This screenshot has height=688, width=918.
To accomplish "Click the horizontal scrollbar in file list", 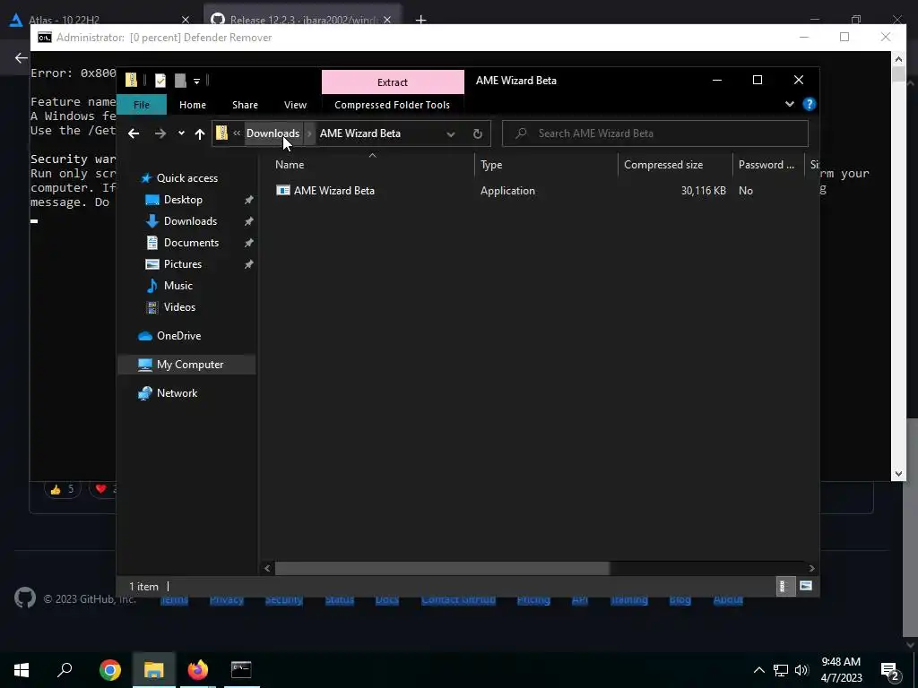I will [442, 568].
